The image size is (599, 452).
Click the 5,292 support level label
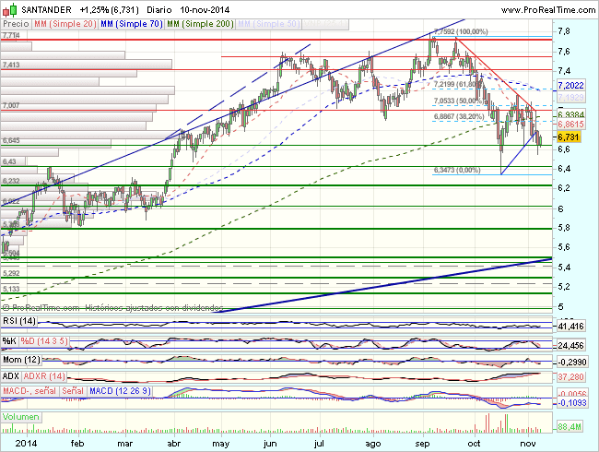click(x=11, y=273)
